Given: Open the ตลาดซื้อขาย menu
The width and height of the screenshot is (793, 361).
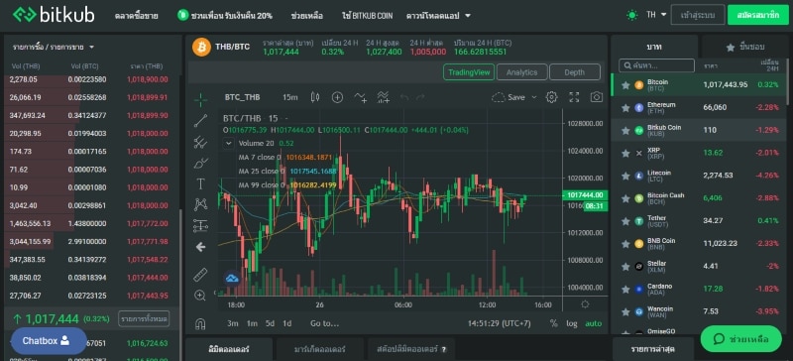Looking at the screenshot, I should point(136,16).
